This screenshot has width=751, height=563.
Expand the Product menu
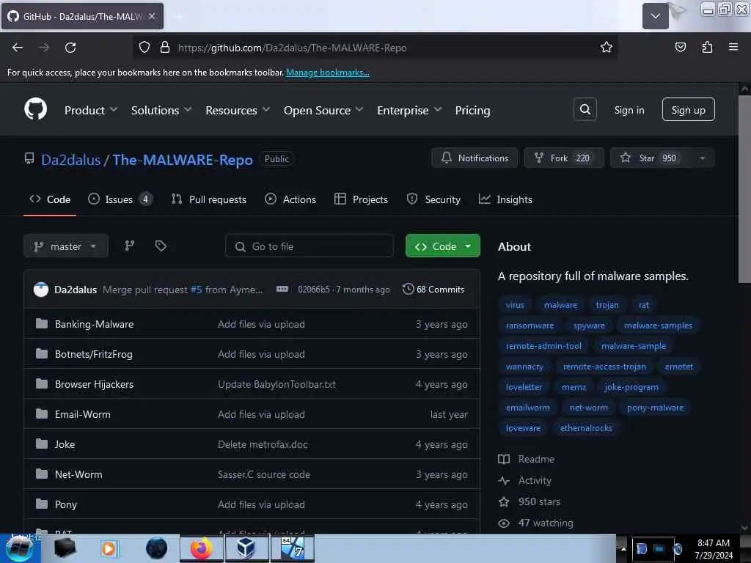tap(90, 110)
